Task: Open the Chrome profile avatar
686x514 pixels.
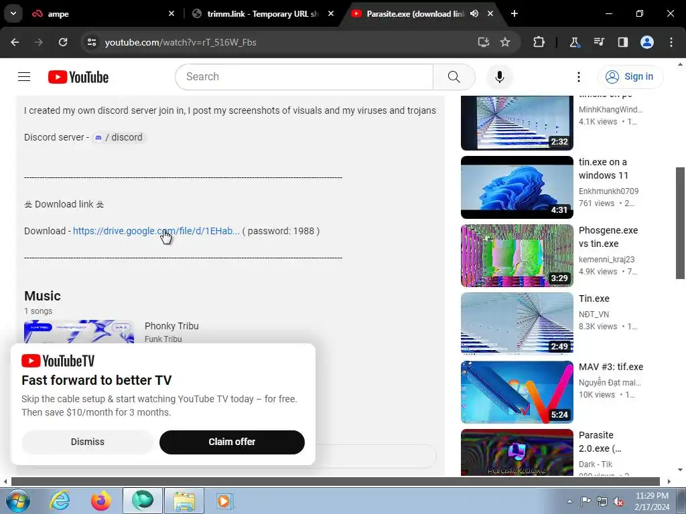Action: tap(647, 42)
